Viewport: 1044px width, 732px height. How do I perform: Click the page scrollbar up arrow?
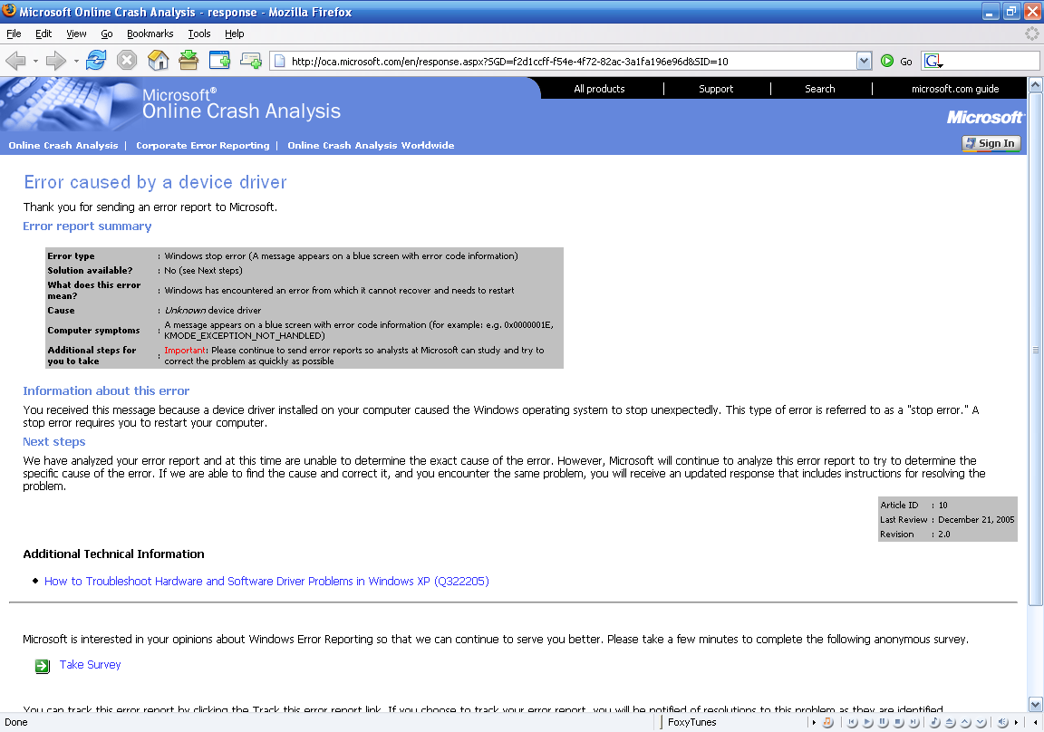[1035, 84]
